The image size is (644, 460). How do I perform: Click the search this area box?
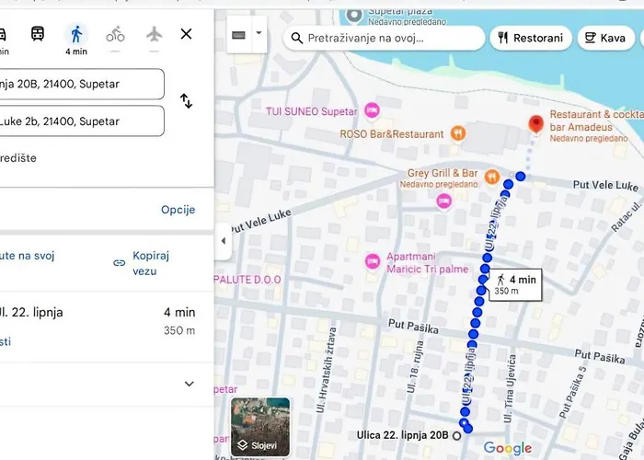[384, 38]
